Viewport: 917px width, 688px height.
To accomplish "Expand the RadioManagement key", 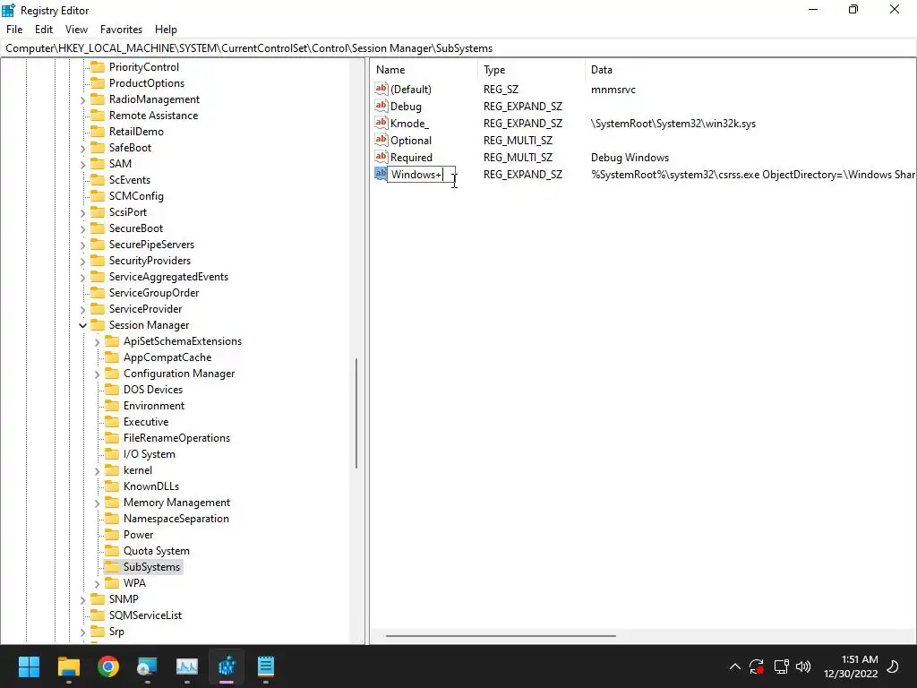I will [x=83, y=100].
